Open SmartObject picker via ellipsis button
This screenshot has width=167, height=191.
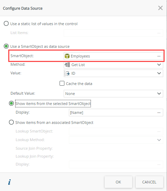[159, 56]
